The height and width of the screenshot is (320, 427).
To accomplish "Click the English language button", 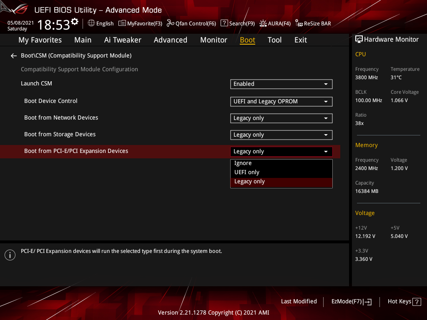I will (101, 23).
